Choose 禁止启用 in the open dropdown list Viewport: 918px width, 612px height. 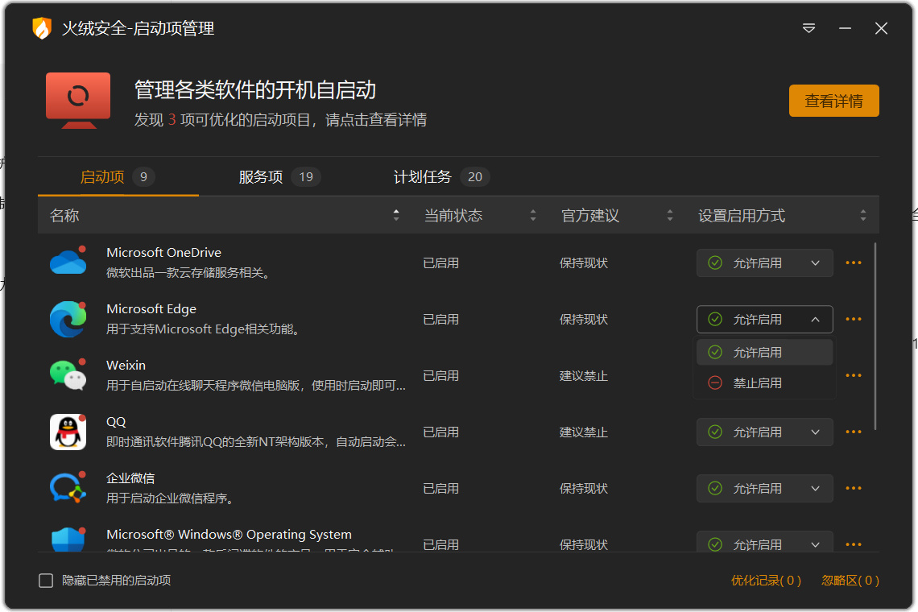click(765, 383)
